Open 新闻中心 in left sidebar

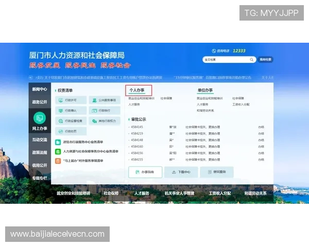(40, 89)
